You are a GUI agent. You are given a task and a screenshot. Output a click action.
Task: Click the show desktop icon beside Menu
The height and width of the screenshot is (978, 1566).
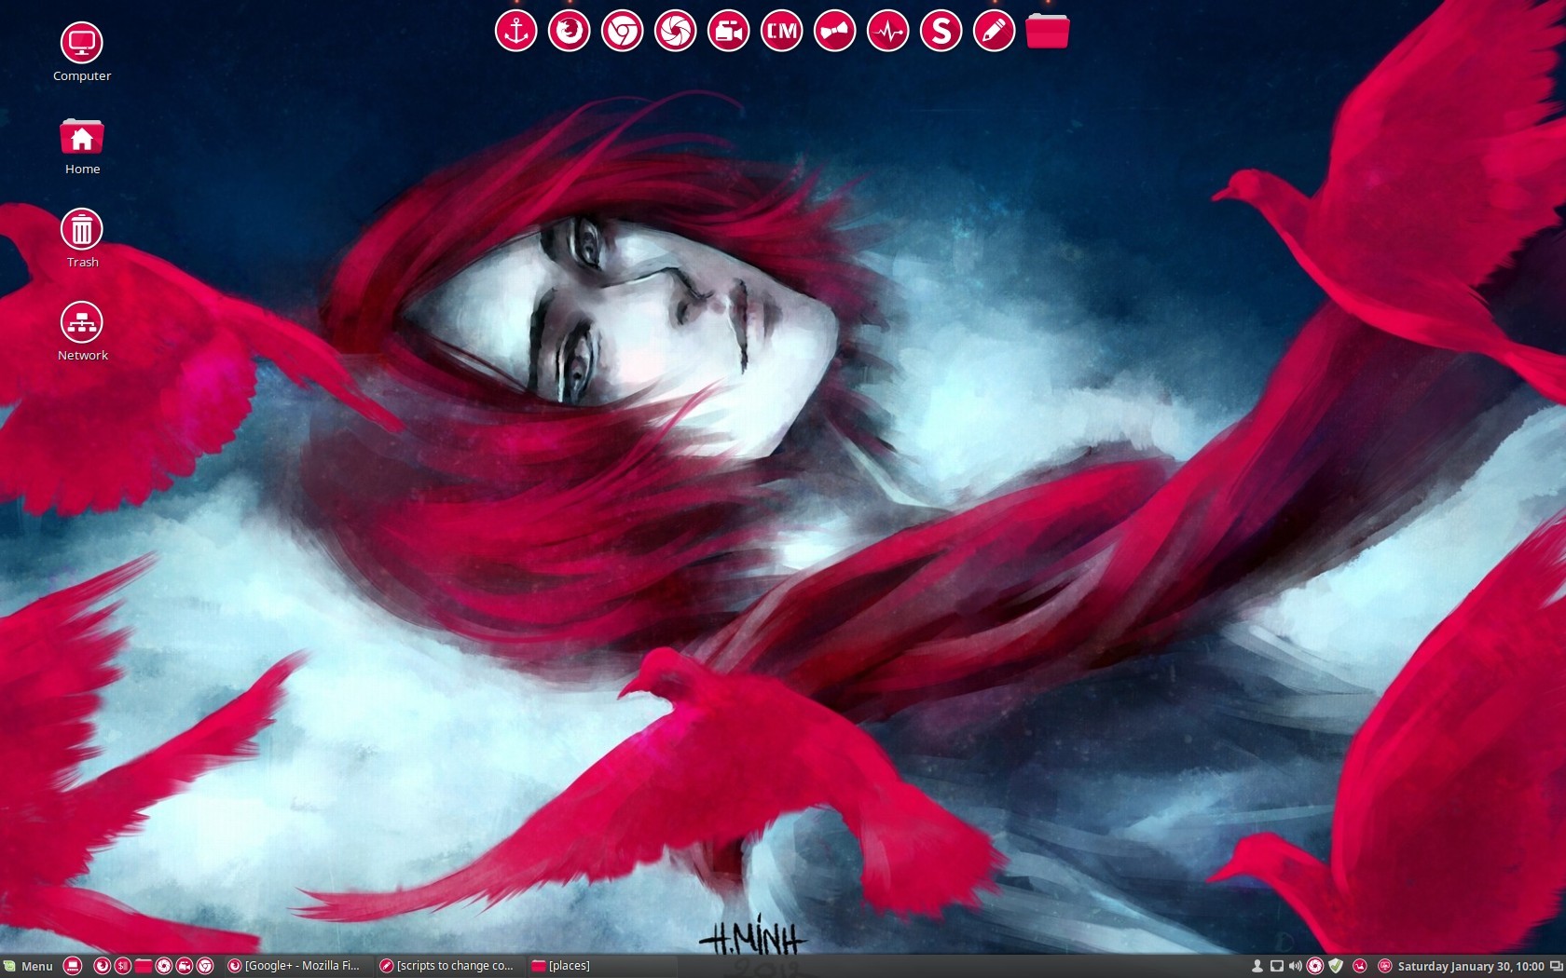tap(73, 966)
